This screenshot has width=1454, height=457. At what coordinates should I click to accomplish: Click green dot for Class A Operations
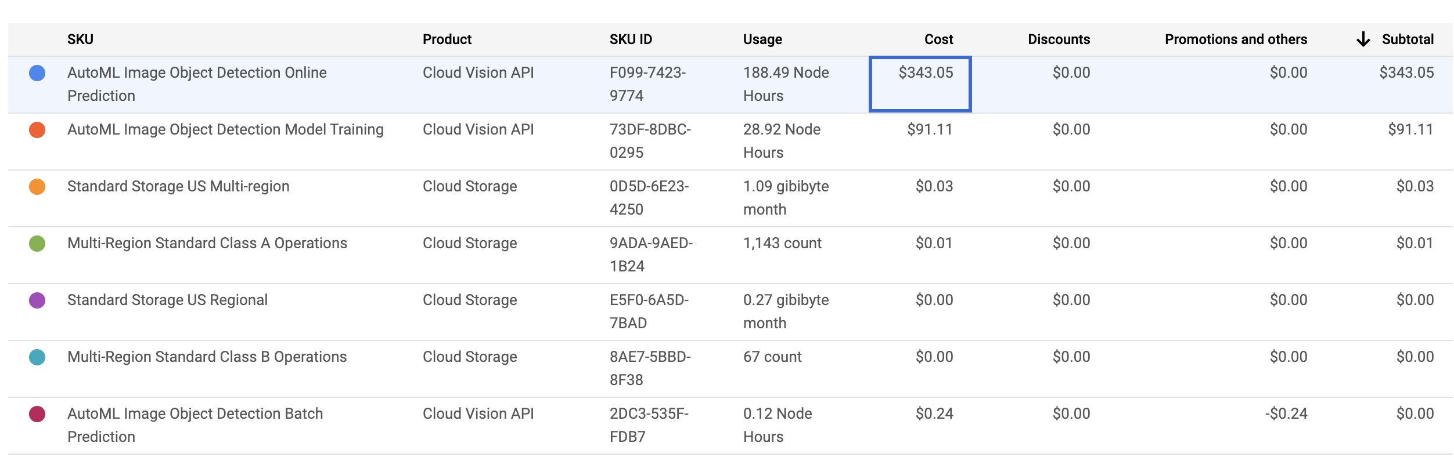(x=37, y=244)
